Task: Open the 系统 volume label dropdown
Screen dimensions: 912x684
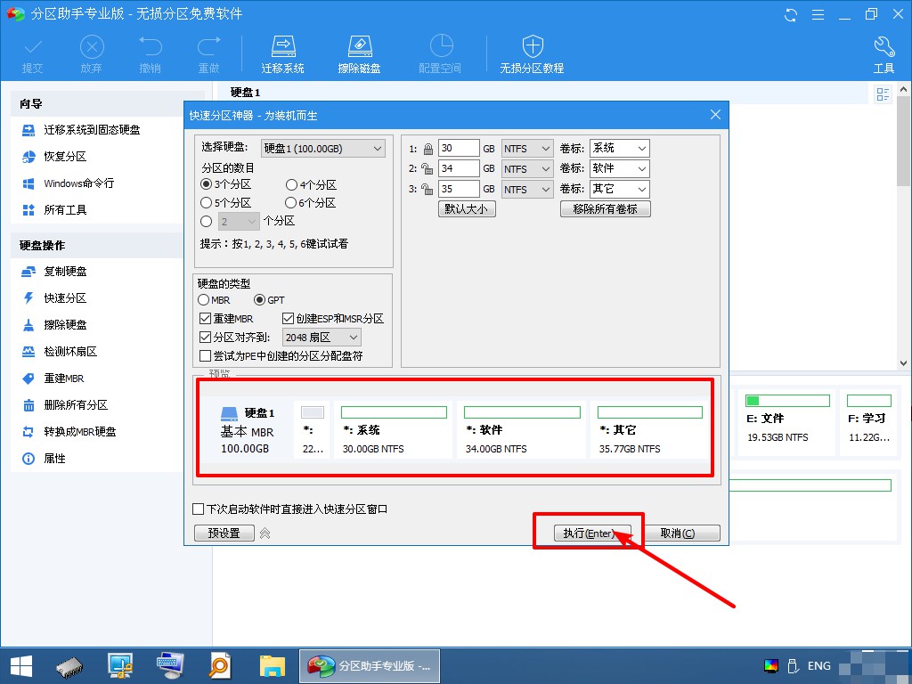Action: coord(620,149)
